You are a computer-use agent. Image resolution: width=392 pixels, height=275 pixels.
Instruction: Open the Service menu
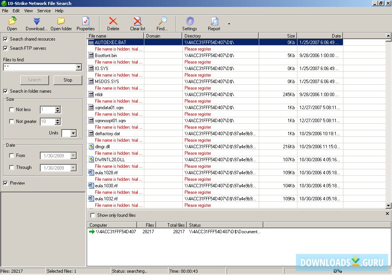(44, 11)
